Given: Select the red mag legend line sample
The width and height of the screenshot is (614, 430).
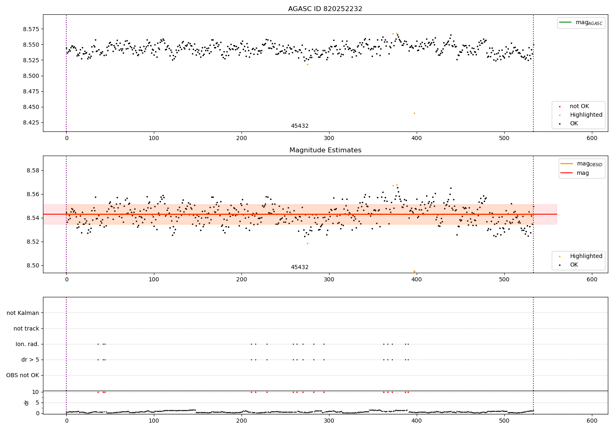Looking at the screenshot, I should (567, 173).
